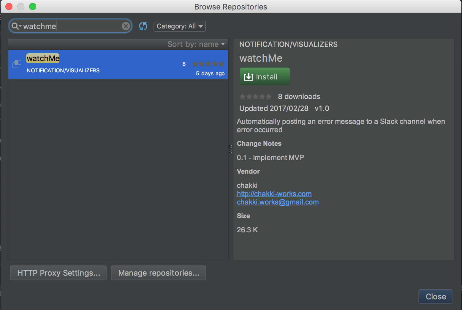Click the Size heading
Image resolution: width=462 pixels, height=310 pixels.
[x=243, y=216]
